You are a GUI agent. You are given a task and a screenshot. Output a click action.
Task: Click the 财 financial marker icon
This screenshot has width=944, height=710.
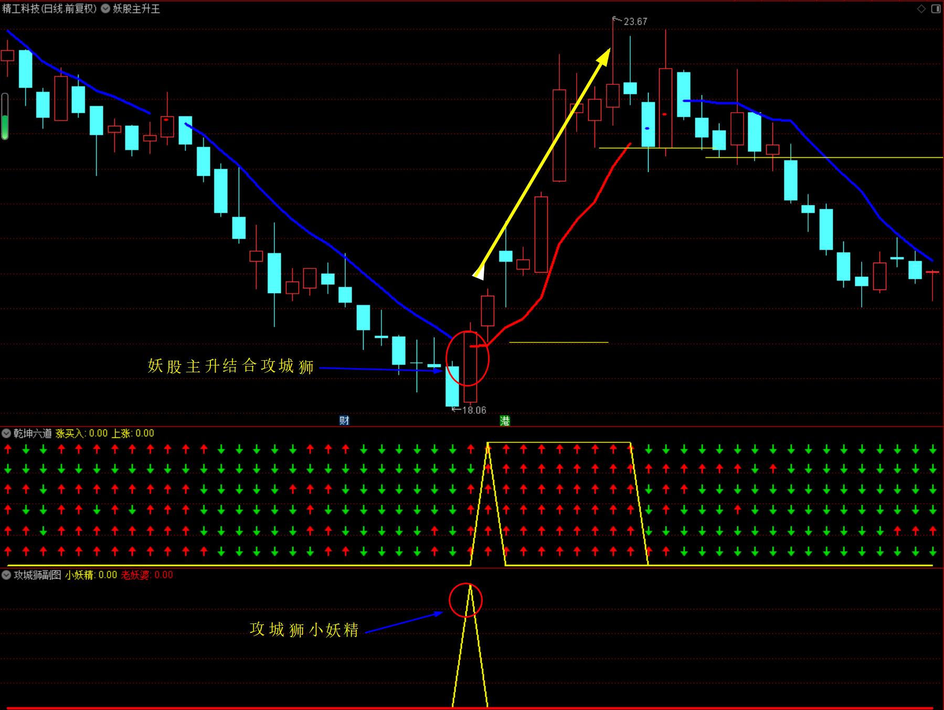pyautogui.click(x=344, y=421)
